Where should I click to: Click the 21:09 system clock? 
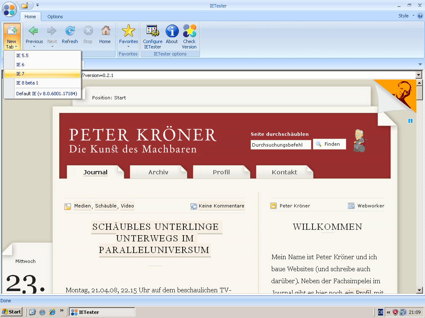415,312
